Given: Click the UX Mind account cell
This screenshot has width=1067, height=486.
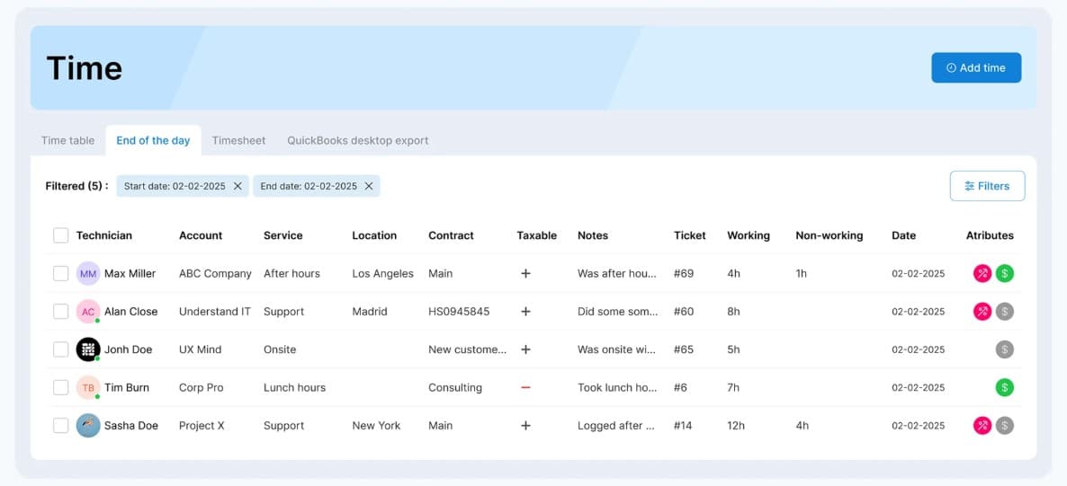Looking at the screenshot, I should (x=200, y=349).
